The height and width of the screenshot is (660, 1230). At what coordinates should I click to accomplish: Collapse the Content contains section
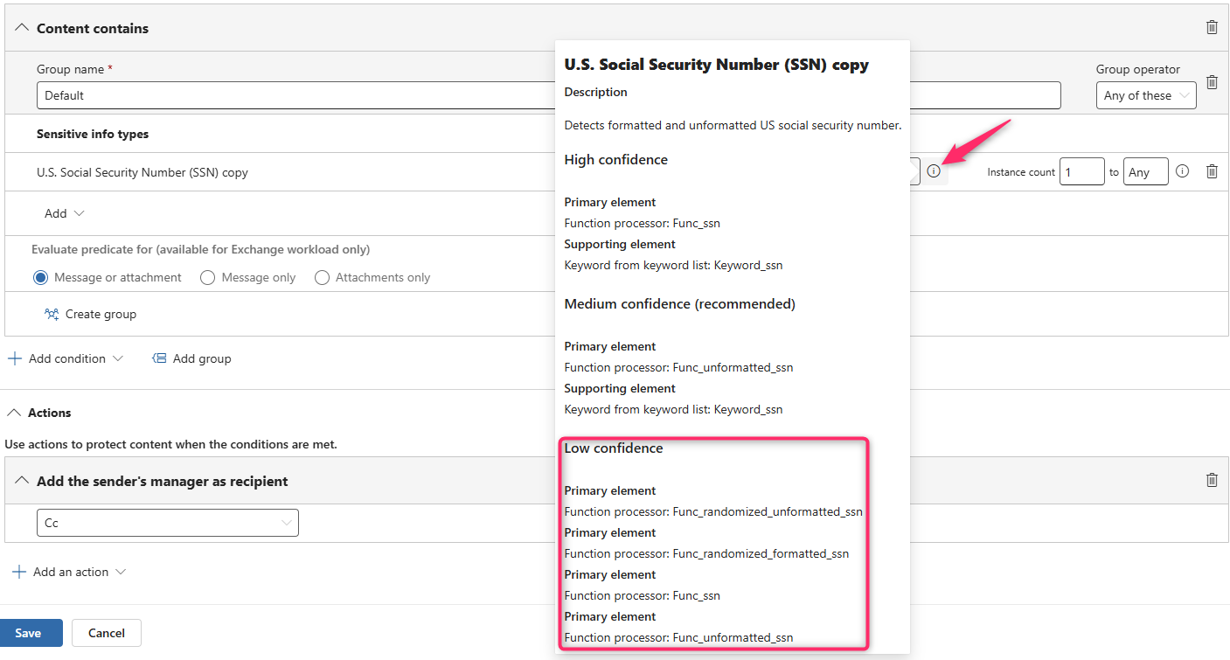tap(22, 28)
